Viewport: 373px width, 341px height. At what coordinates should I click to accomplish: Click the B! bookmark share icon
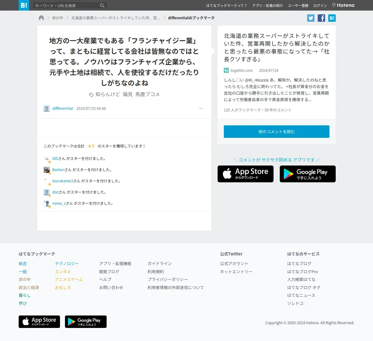coord(332,18)
